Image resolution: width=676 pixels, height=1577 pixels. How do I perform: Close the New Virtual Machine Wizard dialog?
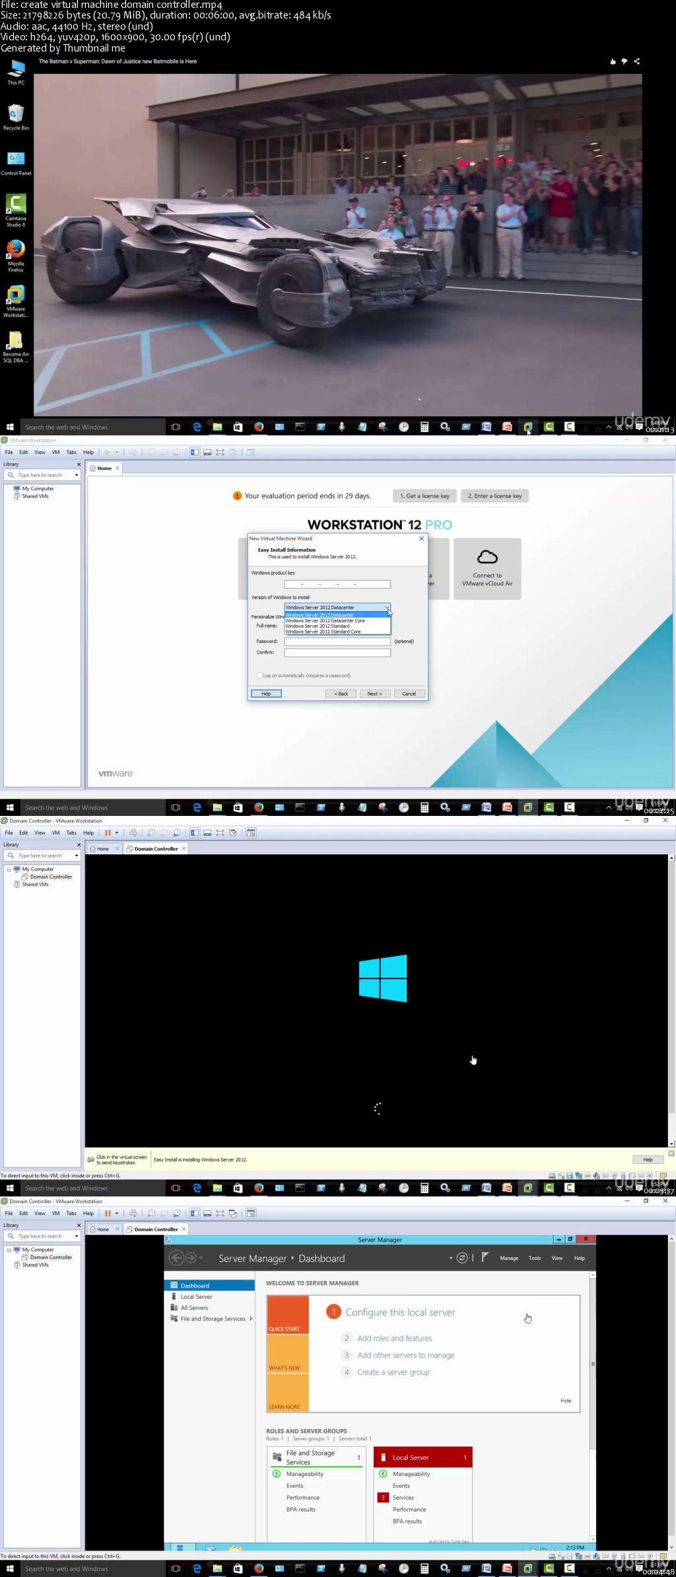pyautogui.click(x=421, y=538)
